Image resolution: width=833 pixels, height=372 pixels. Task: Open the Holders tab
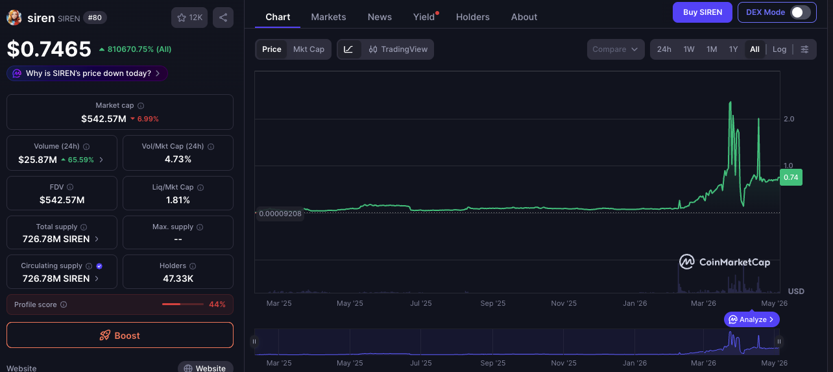[473, 17]
